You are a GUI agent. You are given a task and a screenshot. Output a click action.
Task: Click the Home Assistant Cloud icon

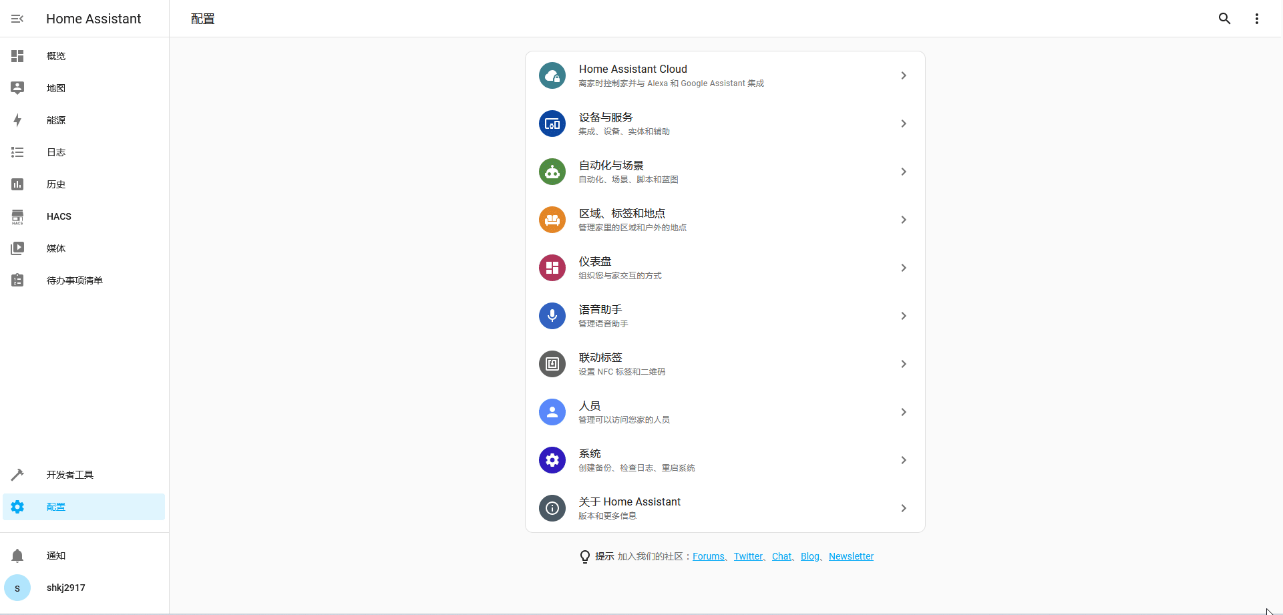coord(552,75)
